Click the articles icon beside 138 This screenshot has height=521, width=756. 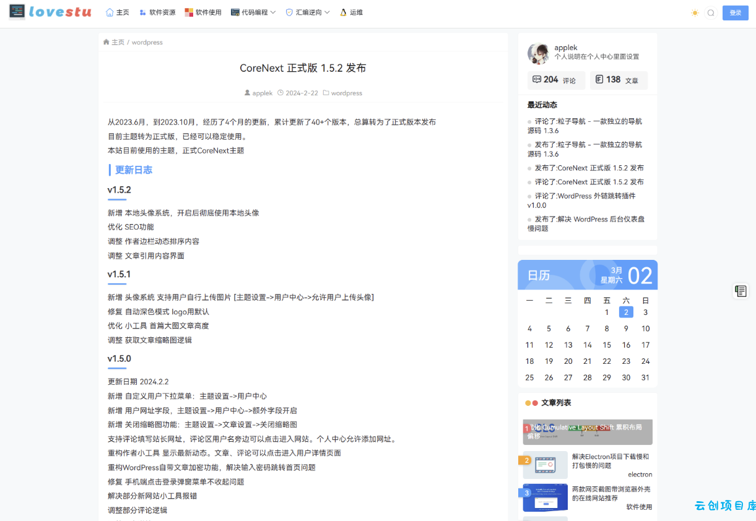[599, 80]
